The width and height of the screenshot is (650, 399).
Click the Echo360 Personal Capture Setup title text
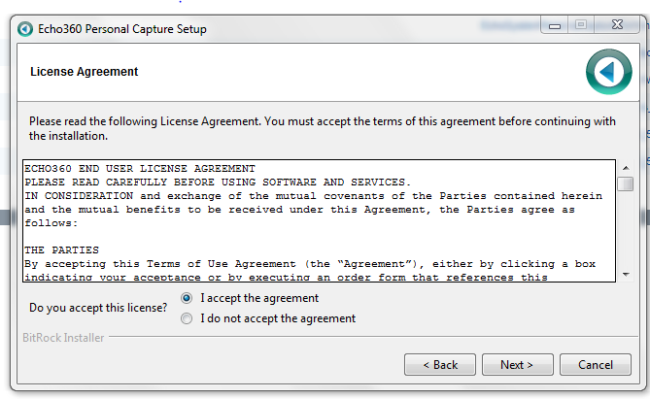pos(122,29)
